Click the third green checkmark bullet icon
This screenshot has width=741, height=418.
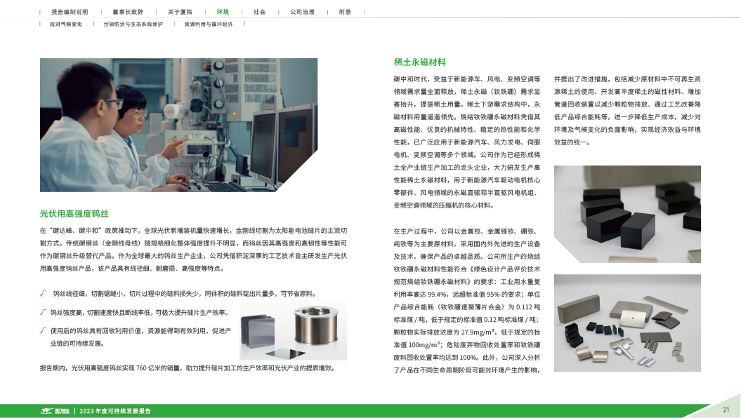click(44, 329)
